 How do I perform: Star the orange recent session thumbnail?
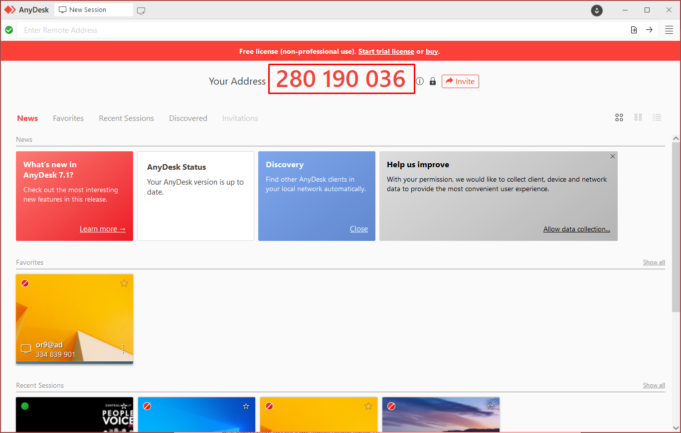pyautogui.click(x=368, y=406)
